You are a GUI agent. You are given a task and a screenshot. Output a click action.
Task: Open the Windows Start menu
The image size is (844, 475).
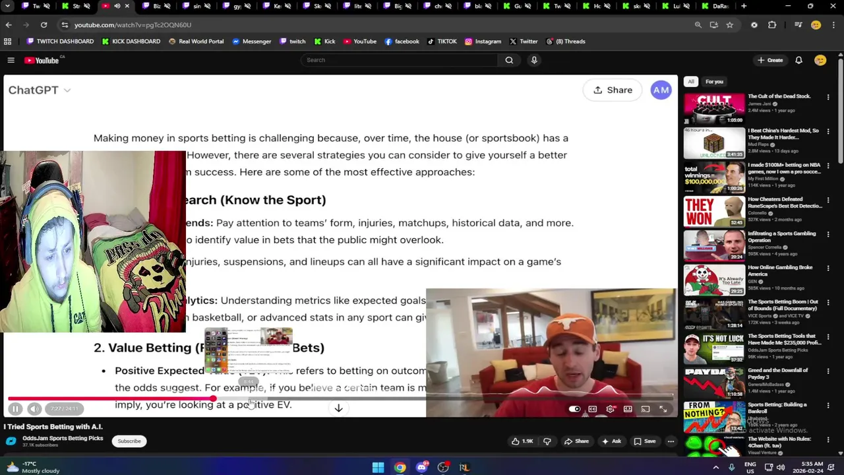378,467
